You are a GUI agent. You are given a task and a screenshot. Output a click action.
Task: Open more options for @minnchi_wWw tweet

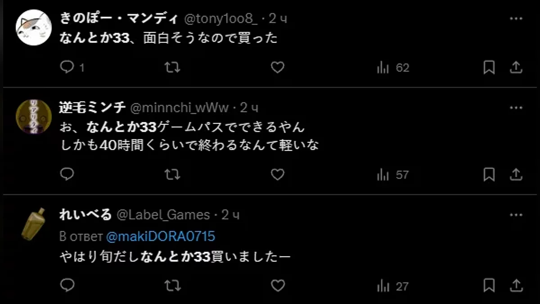coord(516,108)
